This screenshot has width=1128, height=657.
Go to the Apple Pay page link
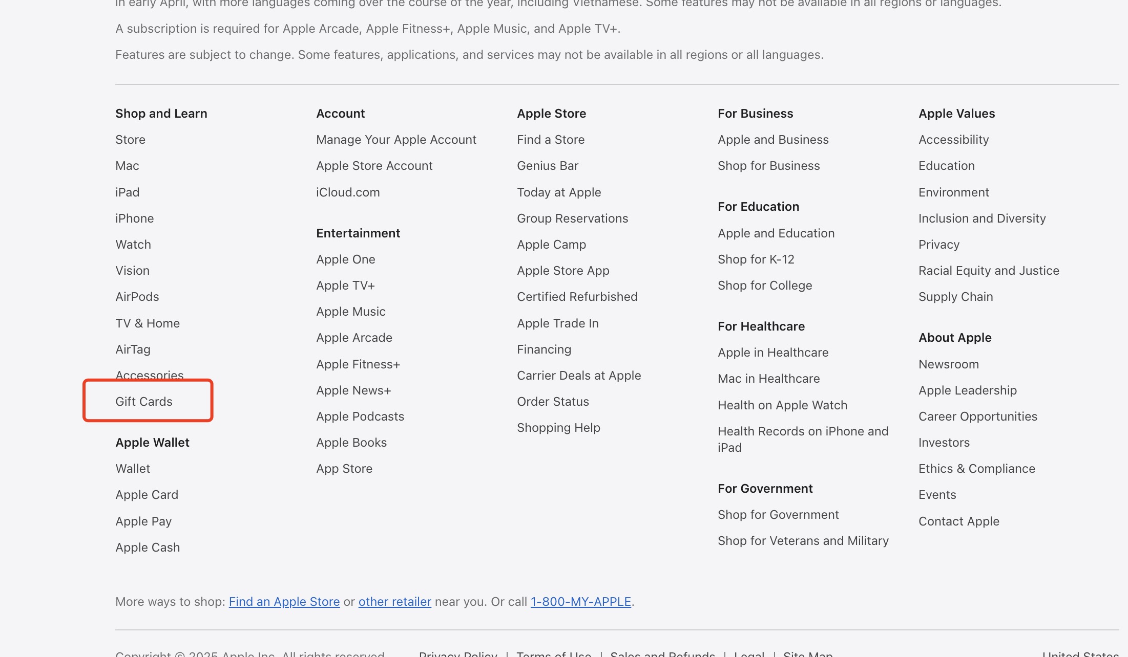click(x=143, y=521)
